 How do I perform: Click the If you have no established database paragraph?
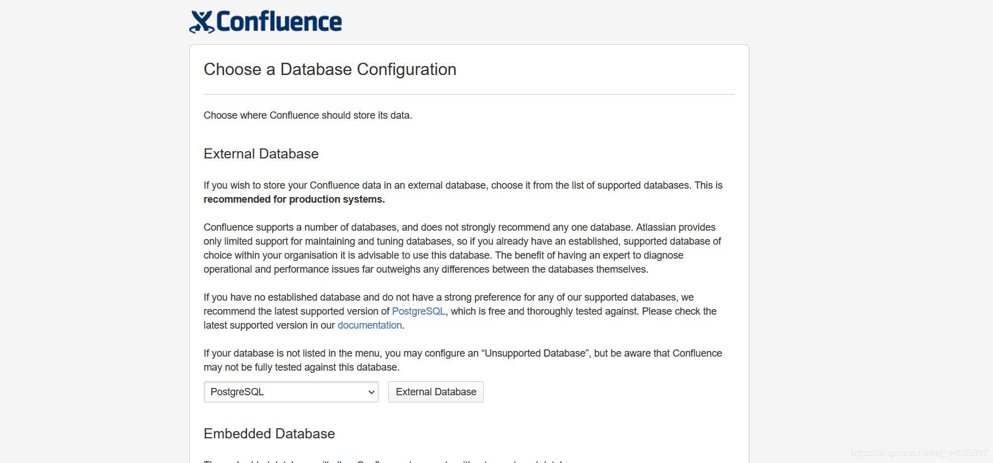[460, 311]
